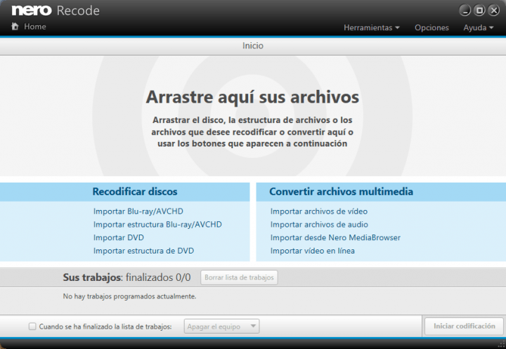Click Importar vídeo en línea
Image resolution: width=506 pixels, height=349 pixels.
312,251
